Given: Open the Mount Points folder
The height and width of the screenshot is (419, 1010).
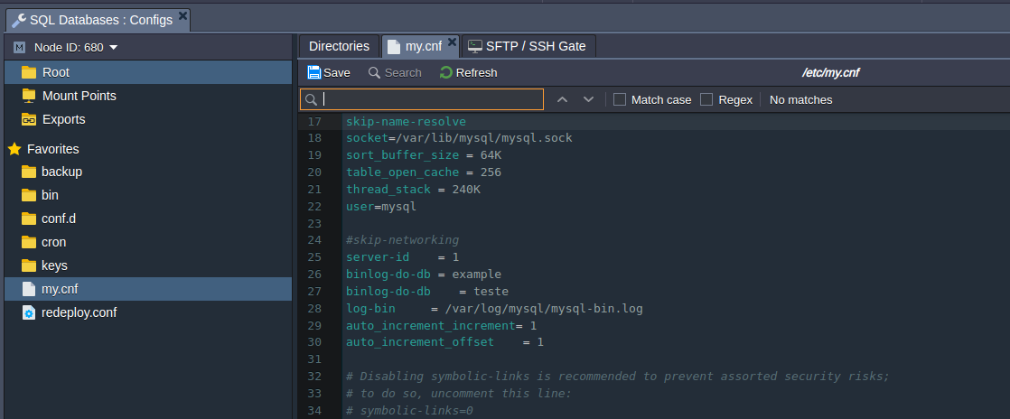Looking at the screenshot, I should coord(79,96).
